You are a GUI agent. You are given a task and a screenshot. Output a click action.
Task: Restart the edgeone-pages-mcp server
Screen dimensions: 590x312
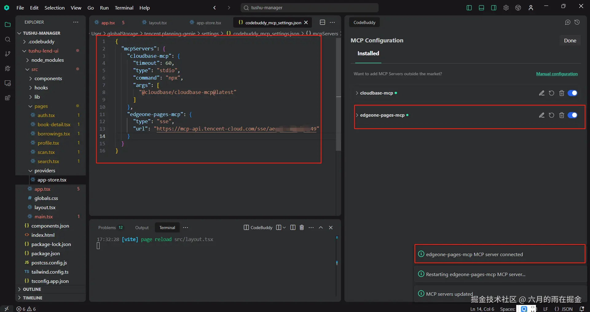point(551,115)
